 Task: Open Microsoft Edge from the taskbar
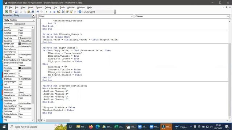coord(98,127)
